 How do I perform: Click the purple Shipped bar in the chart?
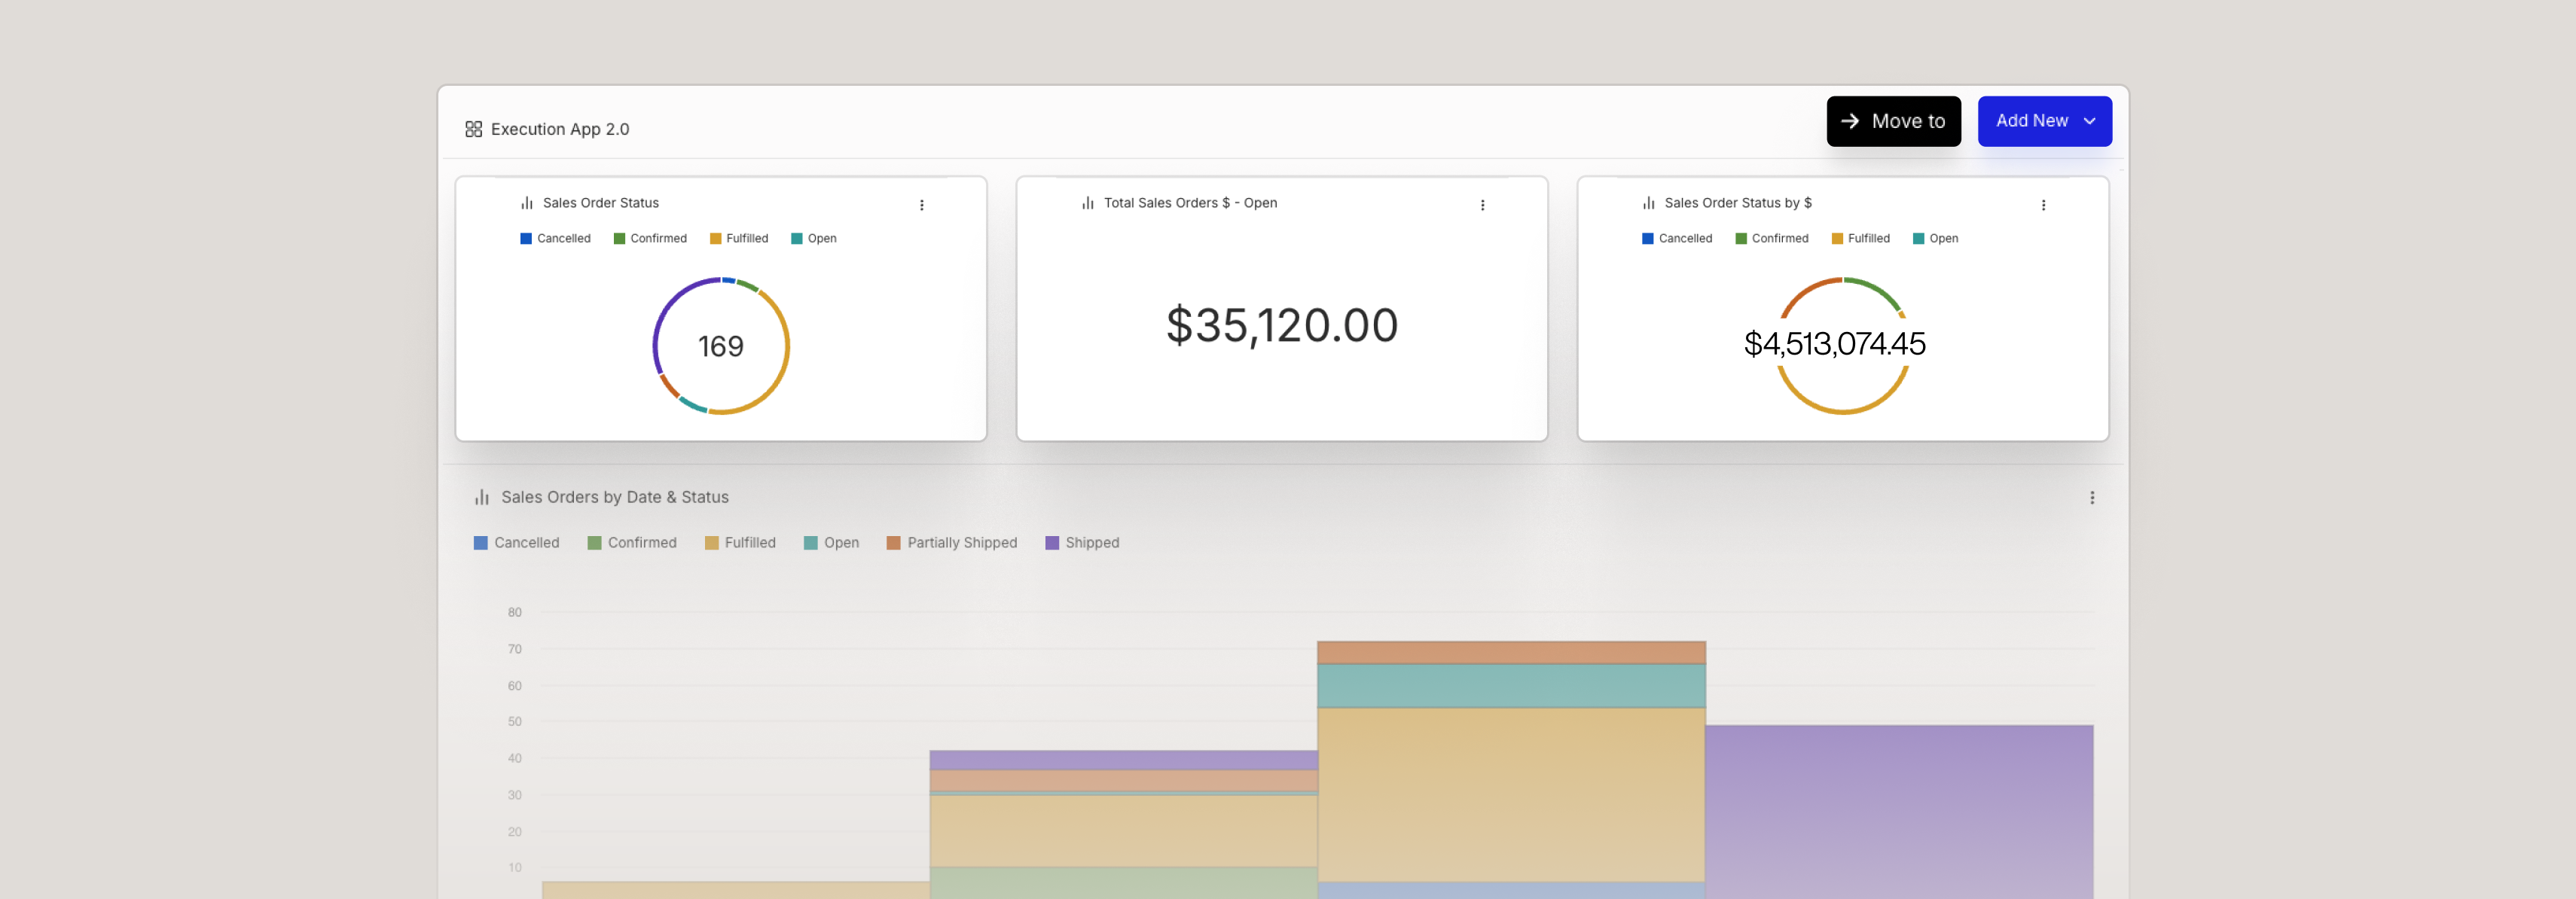click(x=1899, y=812)
